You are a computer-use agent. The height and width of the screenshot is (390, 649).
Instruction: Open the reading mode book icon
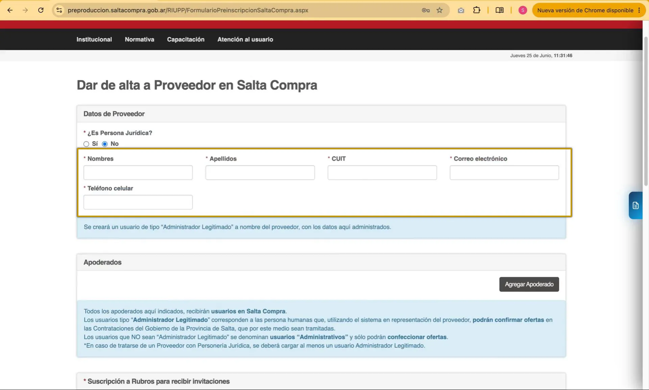pos(500,10)
